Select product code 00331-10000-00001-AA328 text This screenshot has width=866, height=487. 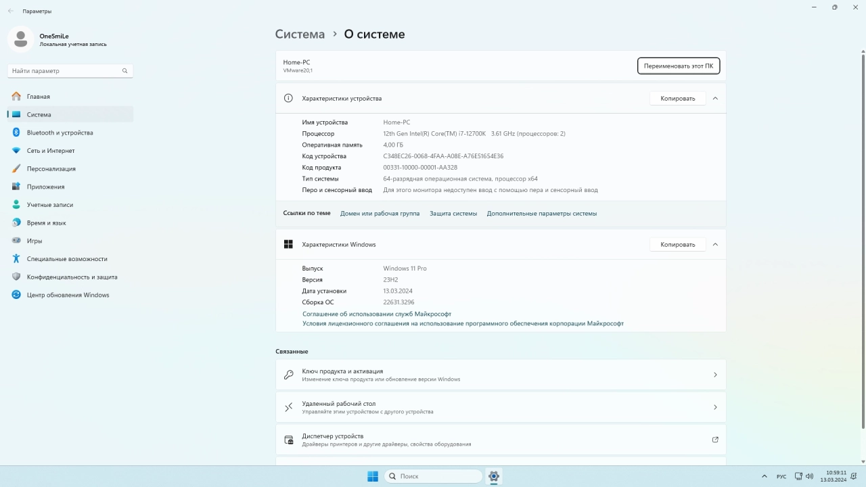click(x=420, y=167)
